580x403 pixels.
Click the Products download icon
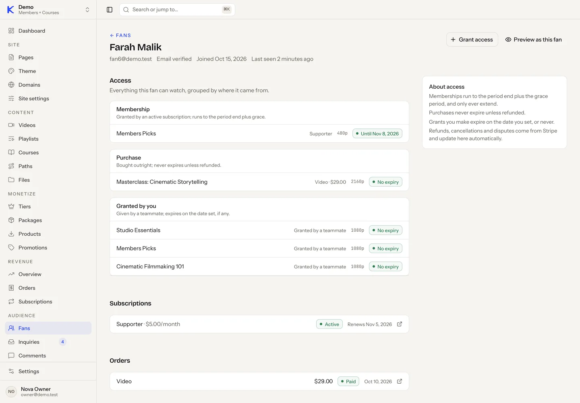tap(11, 234)
